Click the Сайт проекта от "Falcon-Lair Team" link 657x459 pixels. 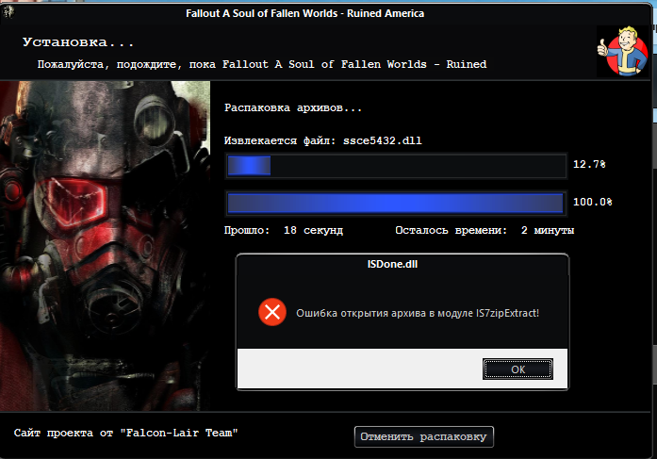pos(125,433)
